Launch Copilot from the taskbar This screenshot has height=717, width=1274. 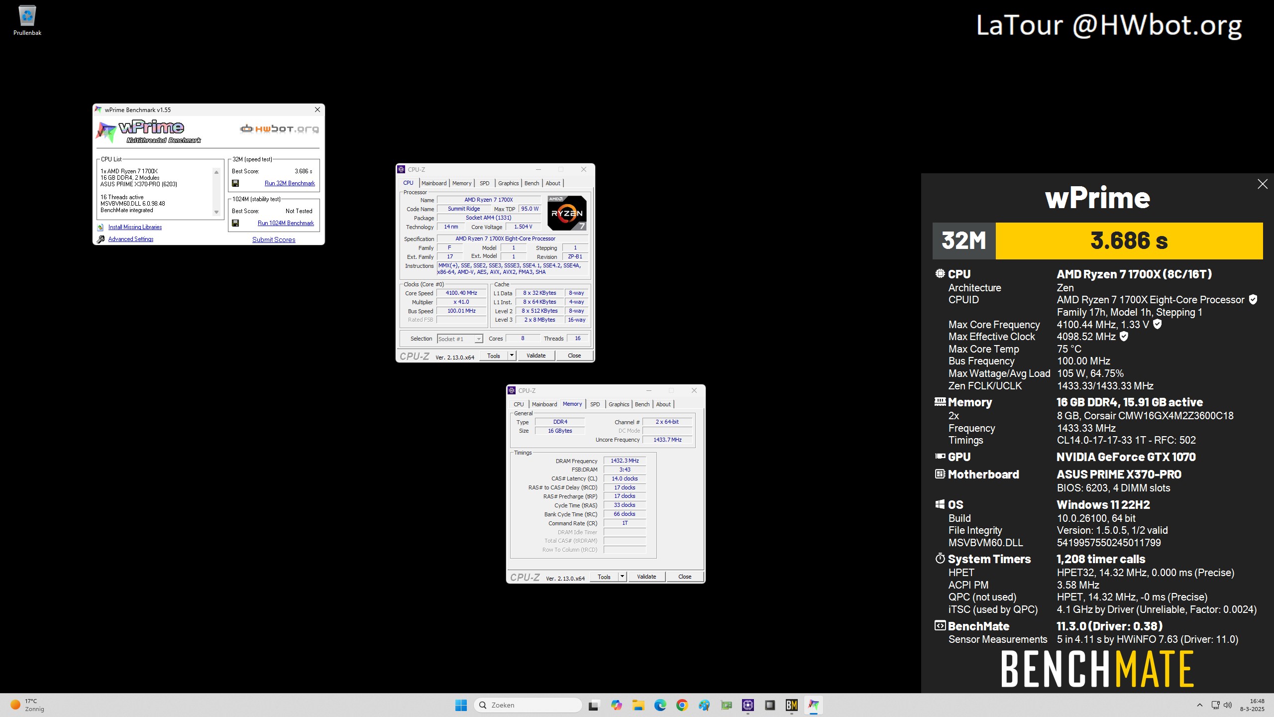pyautogui.click(x=616, y=705)
